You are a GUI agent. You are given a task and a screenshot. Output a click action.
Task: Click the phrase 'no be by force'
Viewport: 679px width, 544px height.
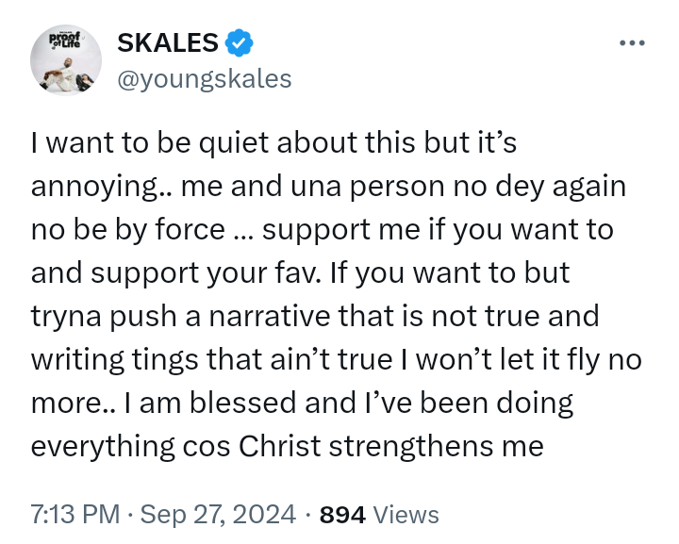[x=127, y=229]
